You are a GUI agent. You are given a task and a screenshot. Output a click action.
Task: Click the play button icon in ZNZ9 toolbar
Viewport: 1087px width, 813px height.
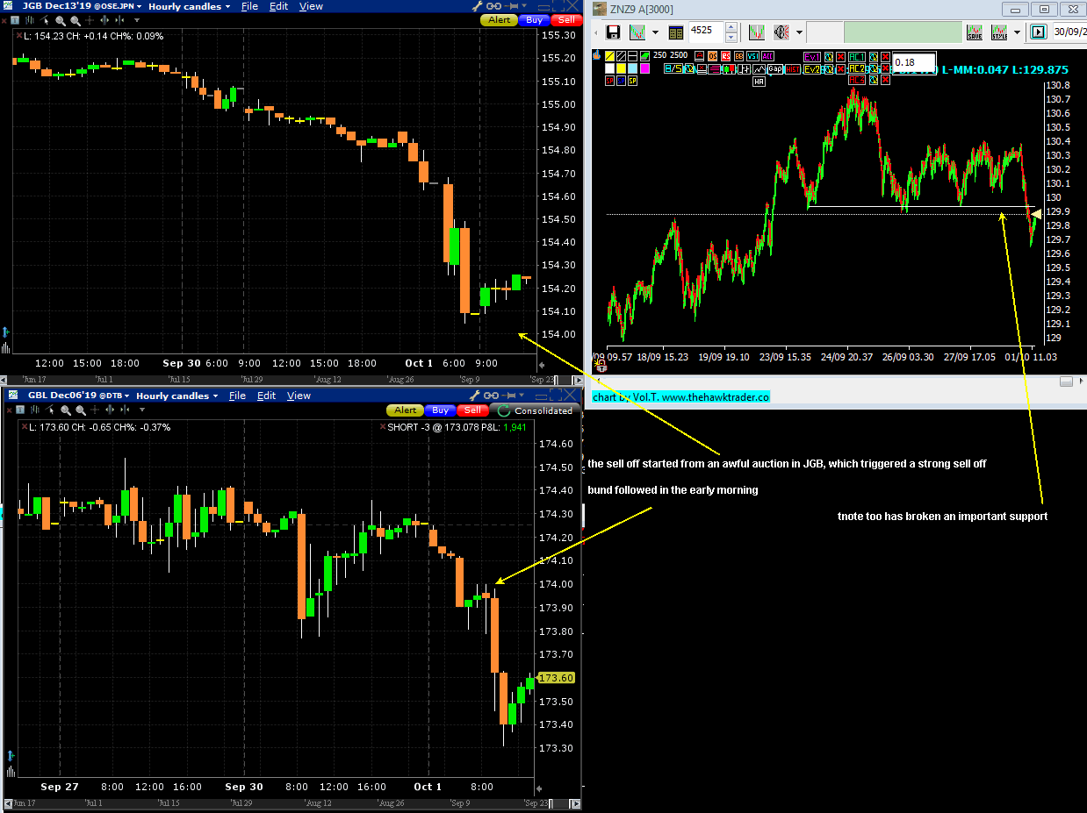[1039, 32]
